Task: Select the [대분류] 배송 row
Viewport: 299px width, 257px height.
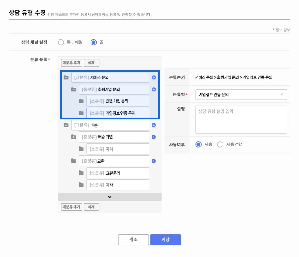Action: tap(110, 125)
